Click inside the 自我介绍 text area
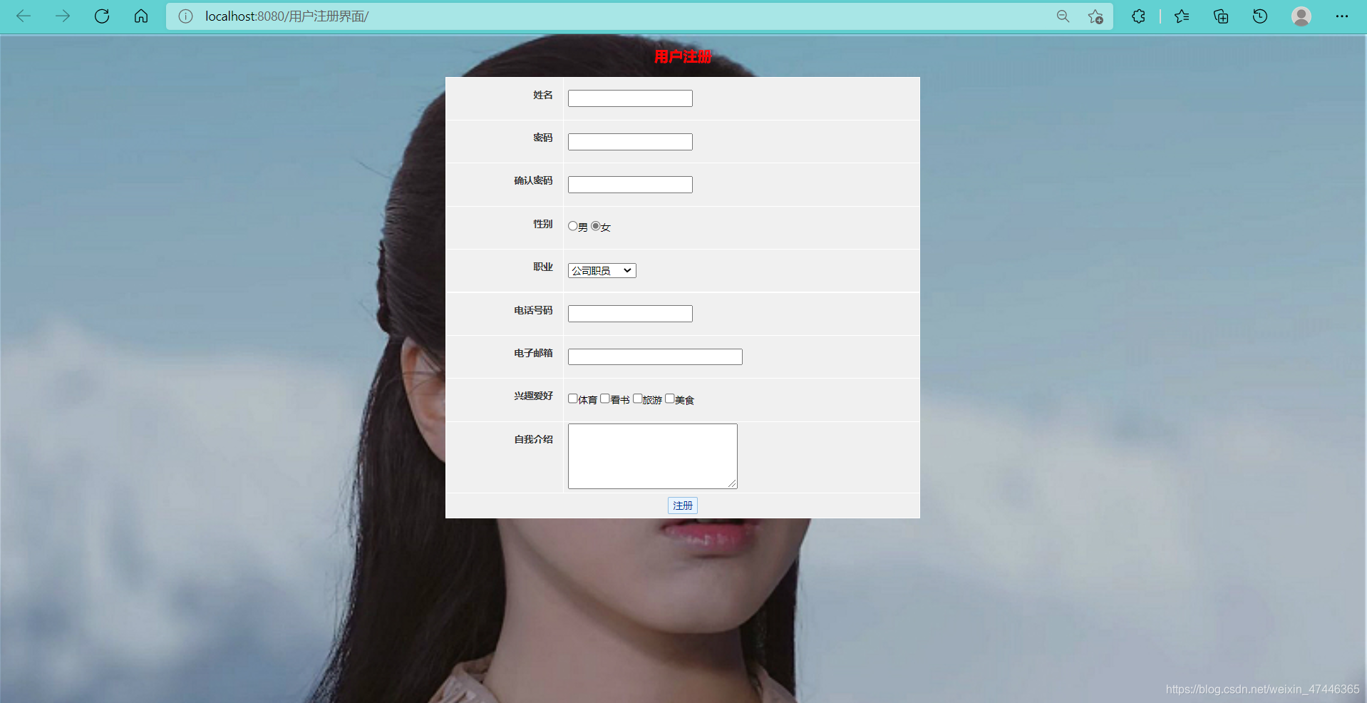The width and height of the screenshot is (1367, 703). (653, 456)
